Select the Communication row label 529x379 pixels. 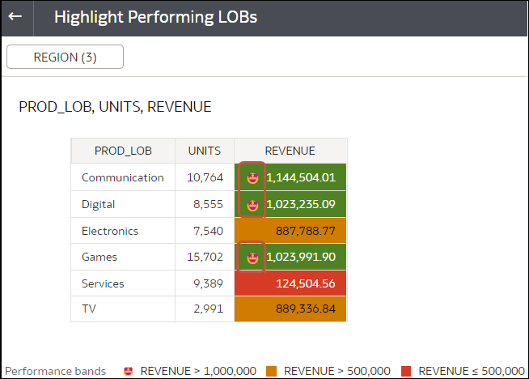(122, 177)
